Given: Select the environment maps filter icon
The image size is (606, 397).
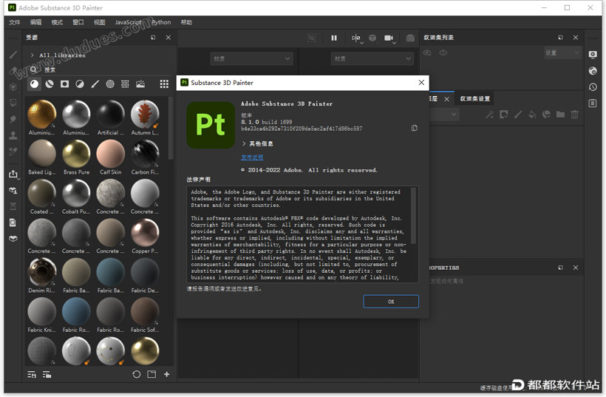Looking at the screenshot, I should tap(140, 84).
